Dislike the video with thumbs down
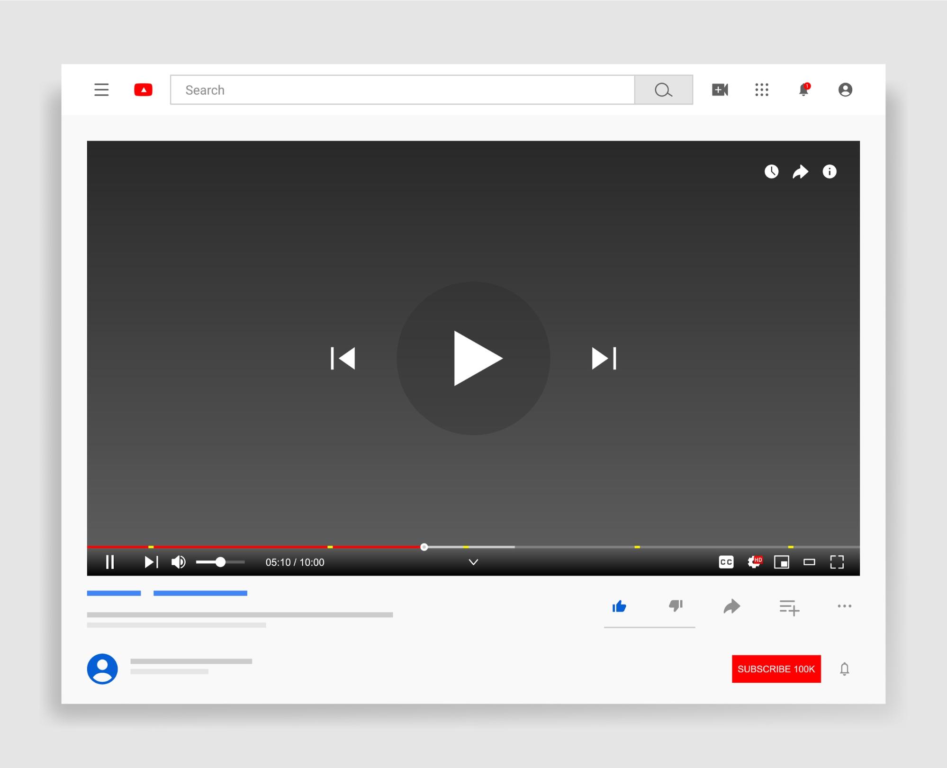The width and height of the screenshot is (947, 768). (676, 606)
